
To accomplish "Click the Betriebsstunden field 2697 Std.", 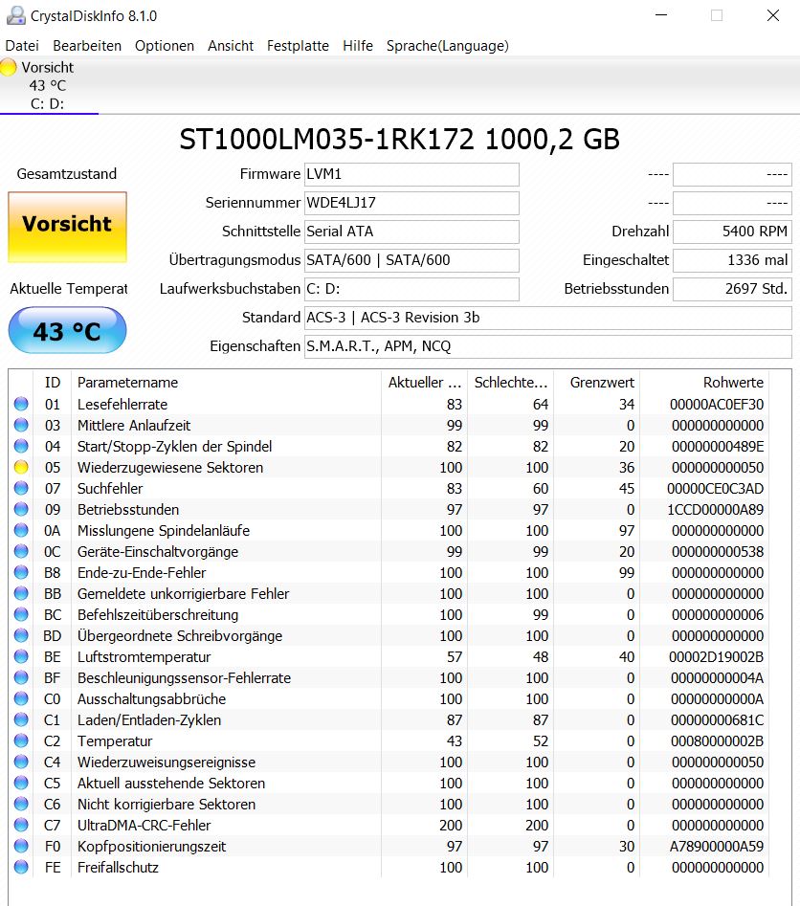I will (732, 289).
